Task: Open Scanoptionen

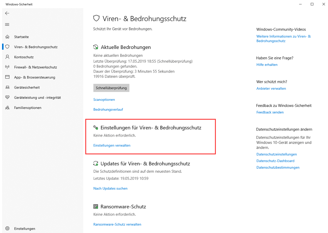Action: [x=104, y=99]
